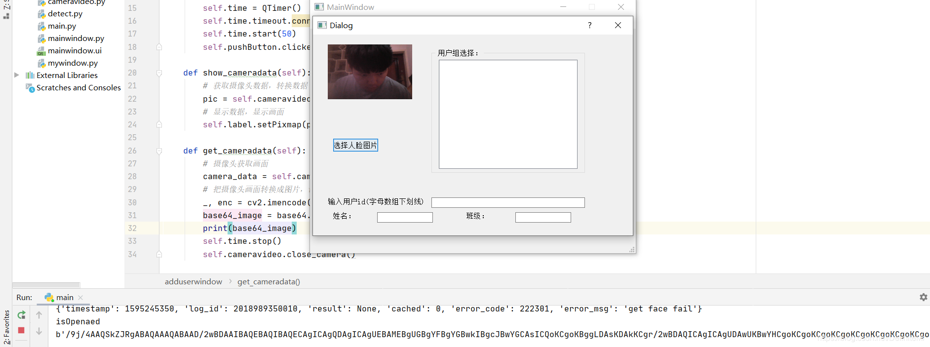This screenshot has height=347, width=930.
Task: Close the MainWindow window
Action: (x=621, y=7)
